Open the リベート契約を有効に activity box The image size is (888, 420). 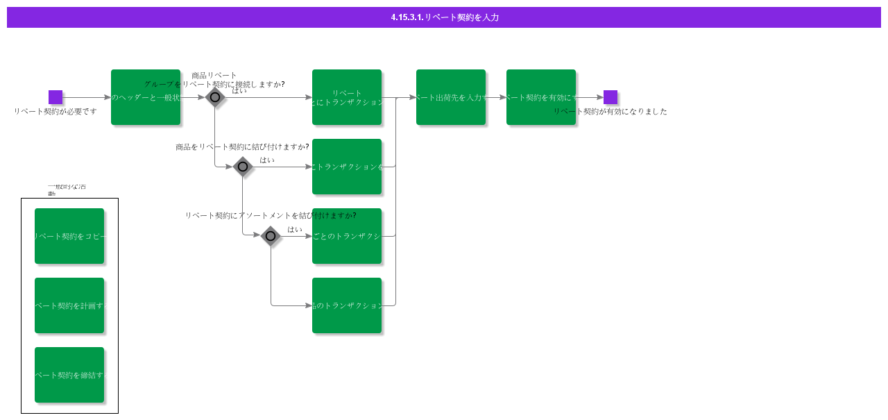[x=541, y=97]
